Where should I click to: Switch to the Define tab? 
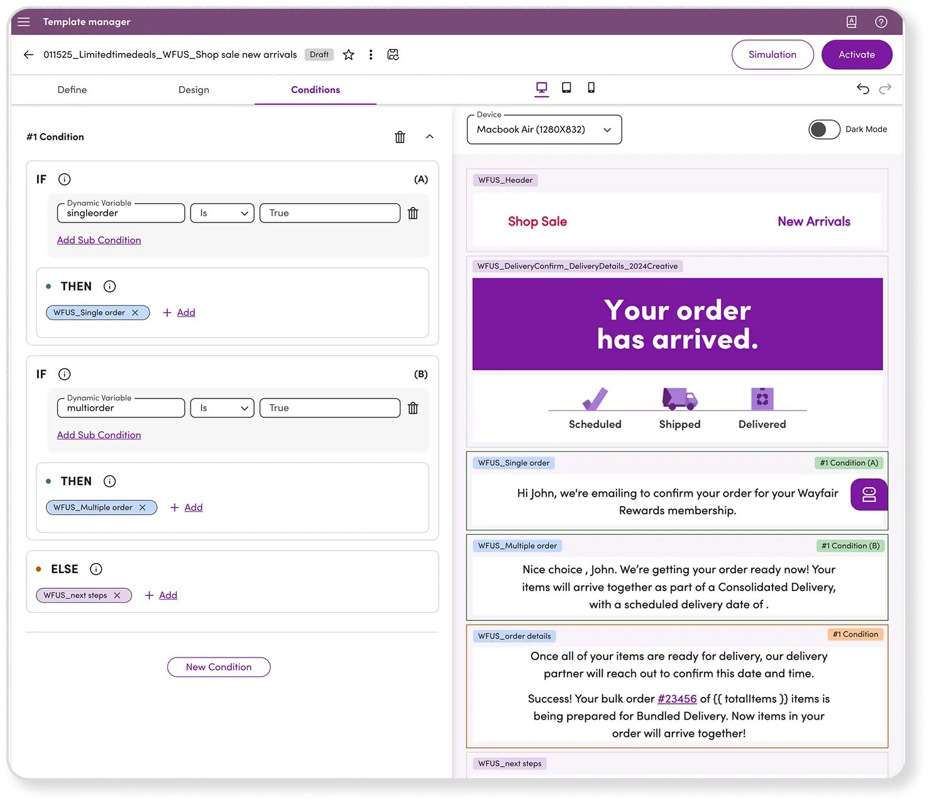[x=72, y=90]
